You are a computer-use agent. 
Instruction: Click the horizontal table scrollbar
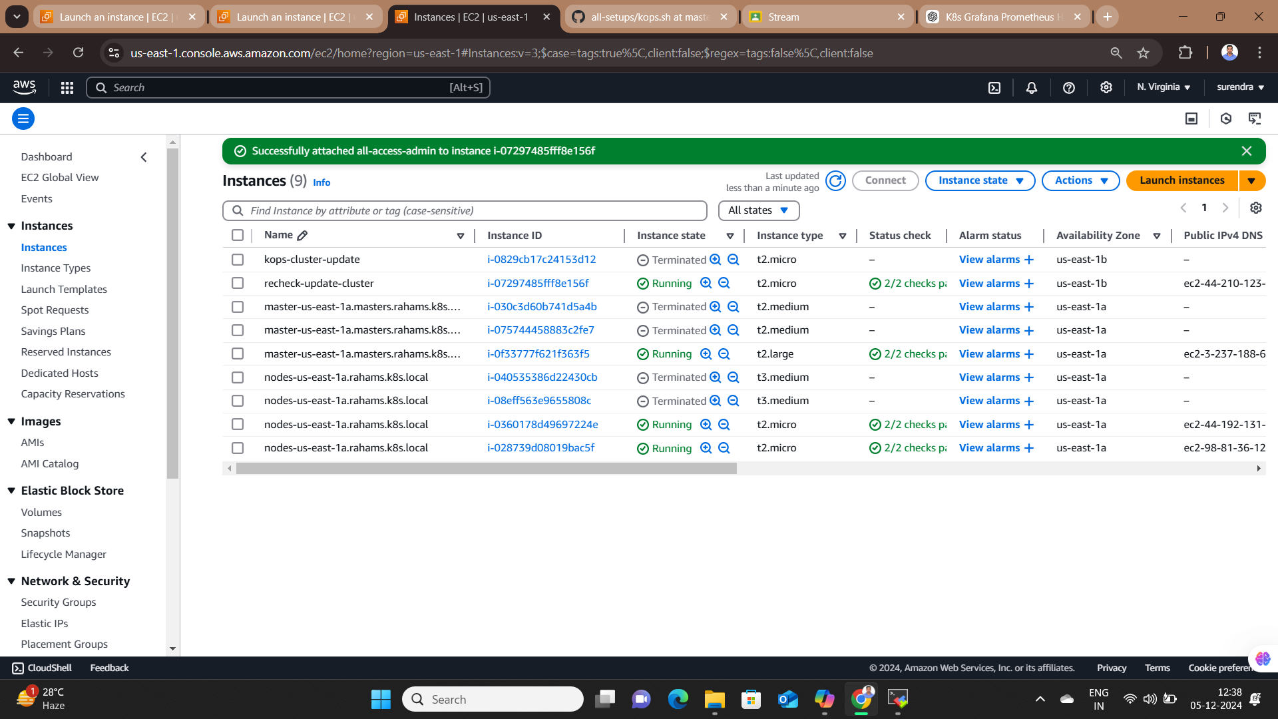pyautogui.click(x=486, y=469)
